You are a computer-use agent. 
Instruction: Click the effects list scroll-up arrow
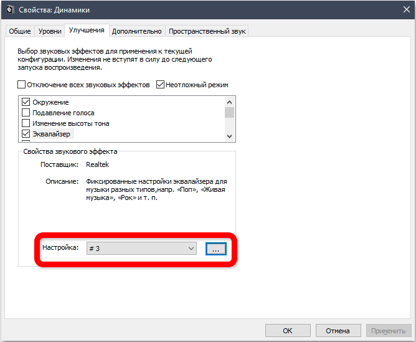[230, 102]
